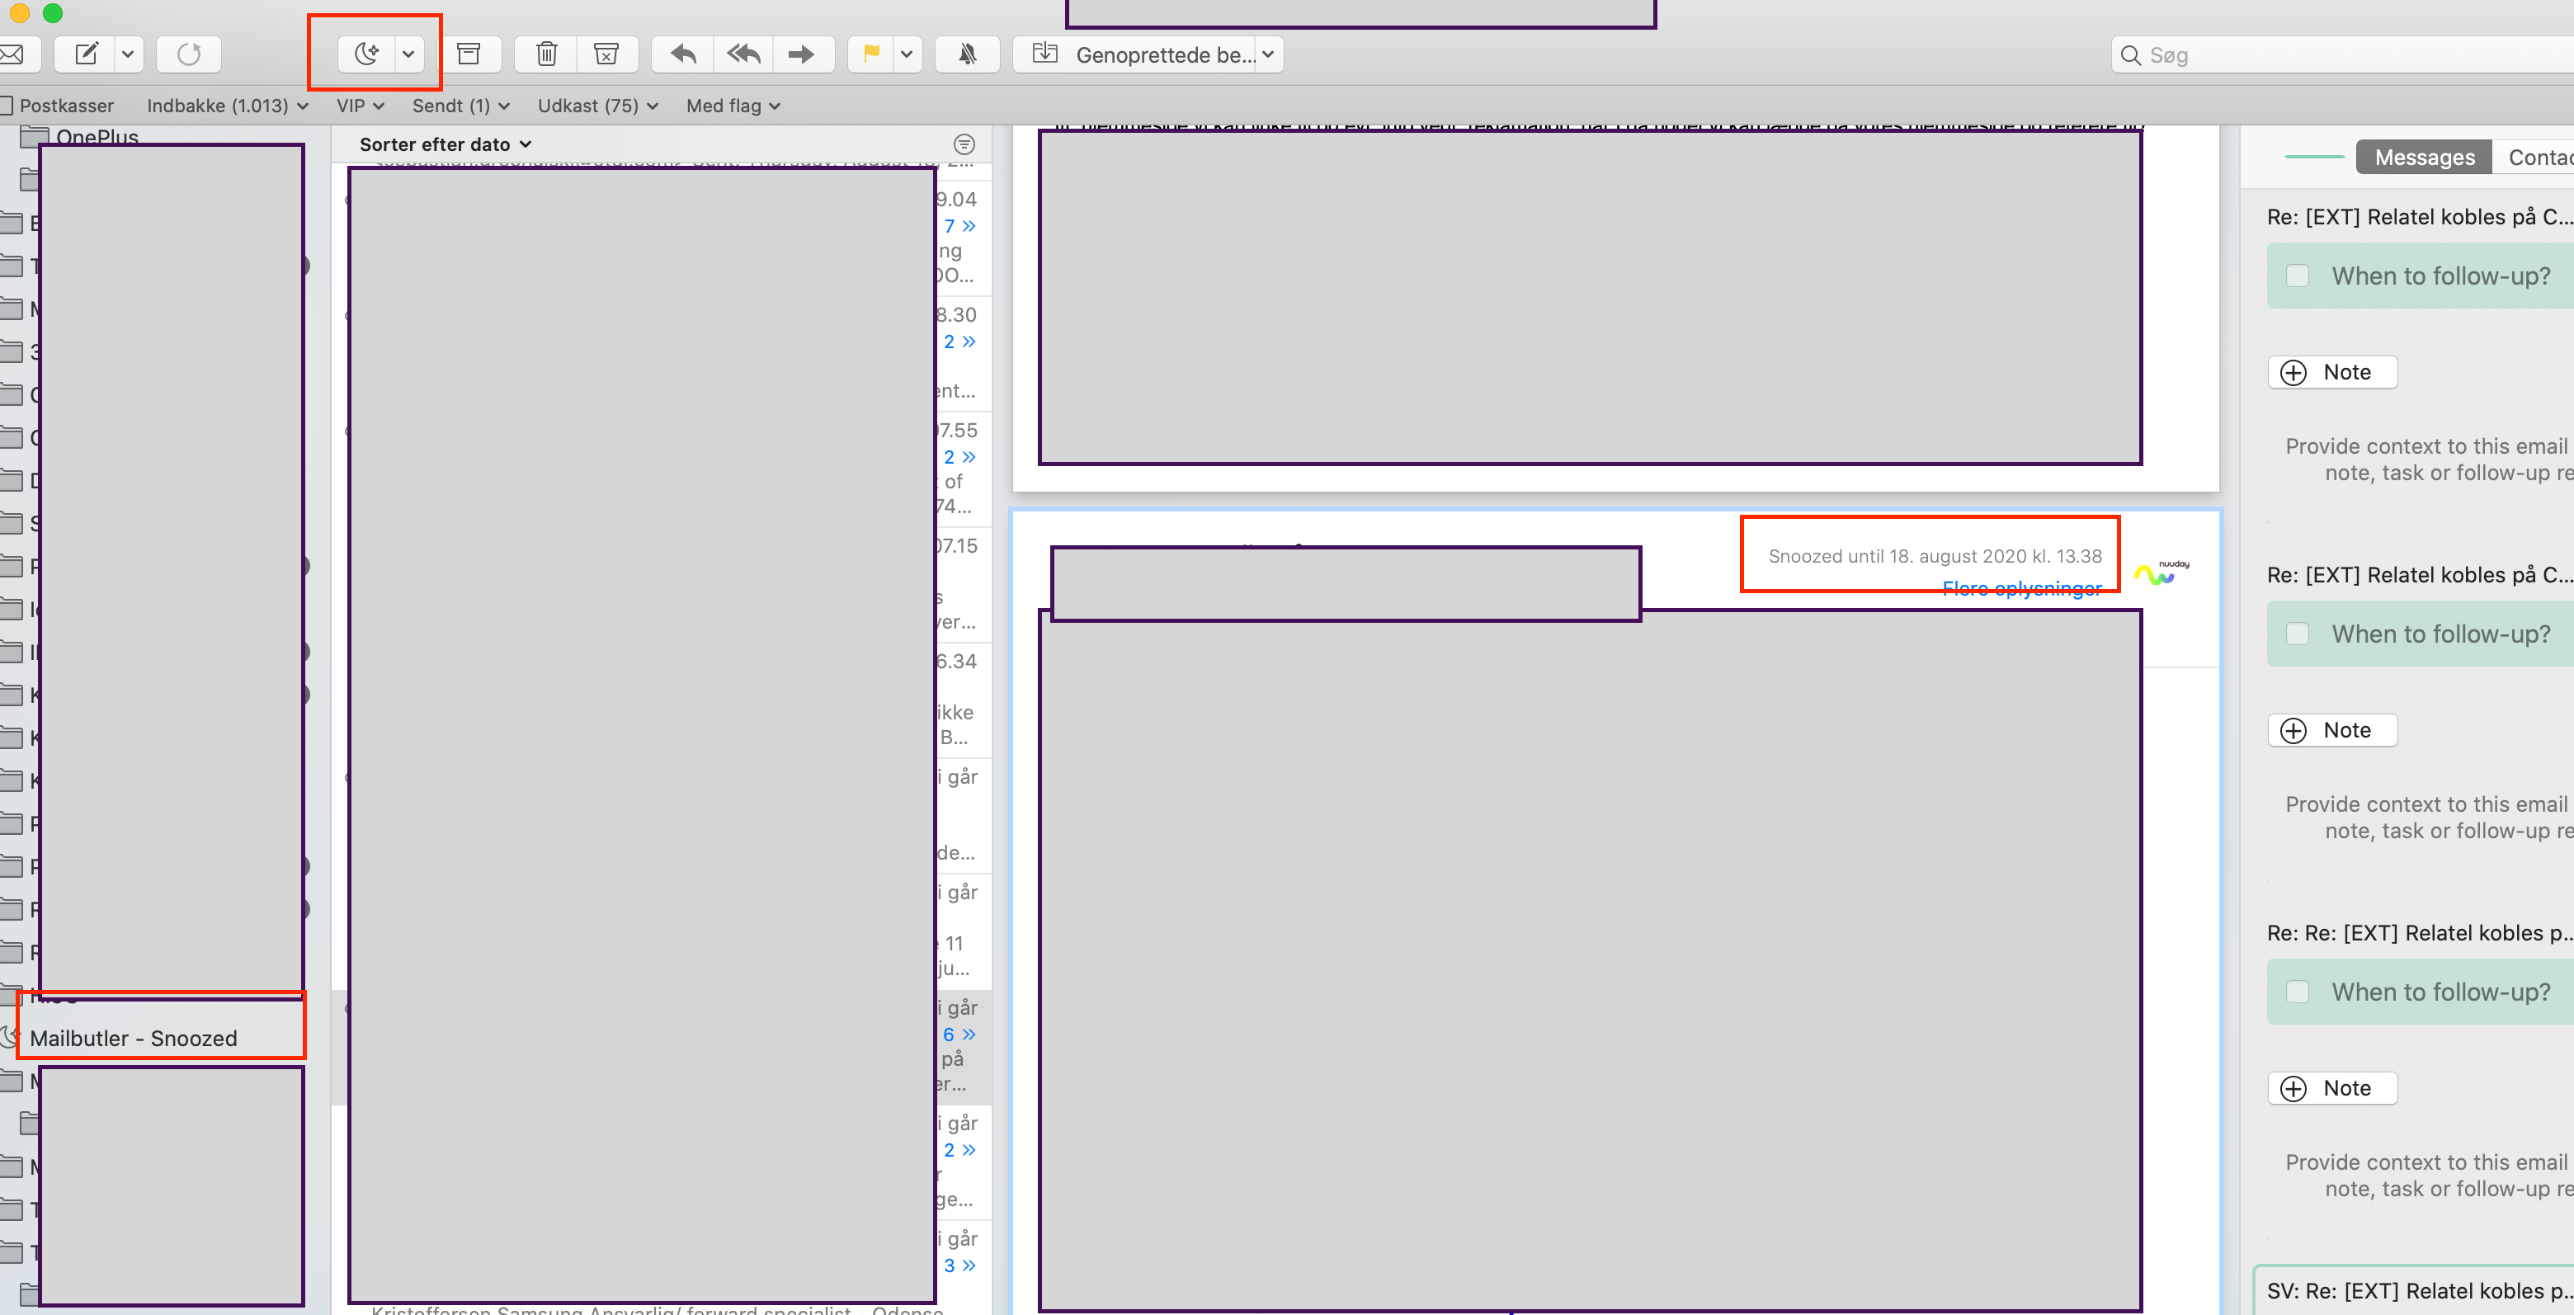Check follow-up checkbox under Re: Re: [EXT] Relatel
The image size is (2574, 1315).
point(2298,992)
